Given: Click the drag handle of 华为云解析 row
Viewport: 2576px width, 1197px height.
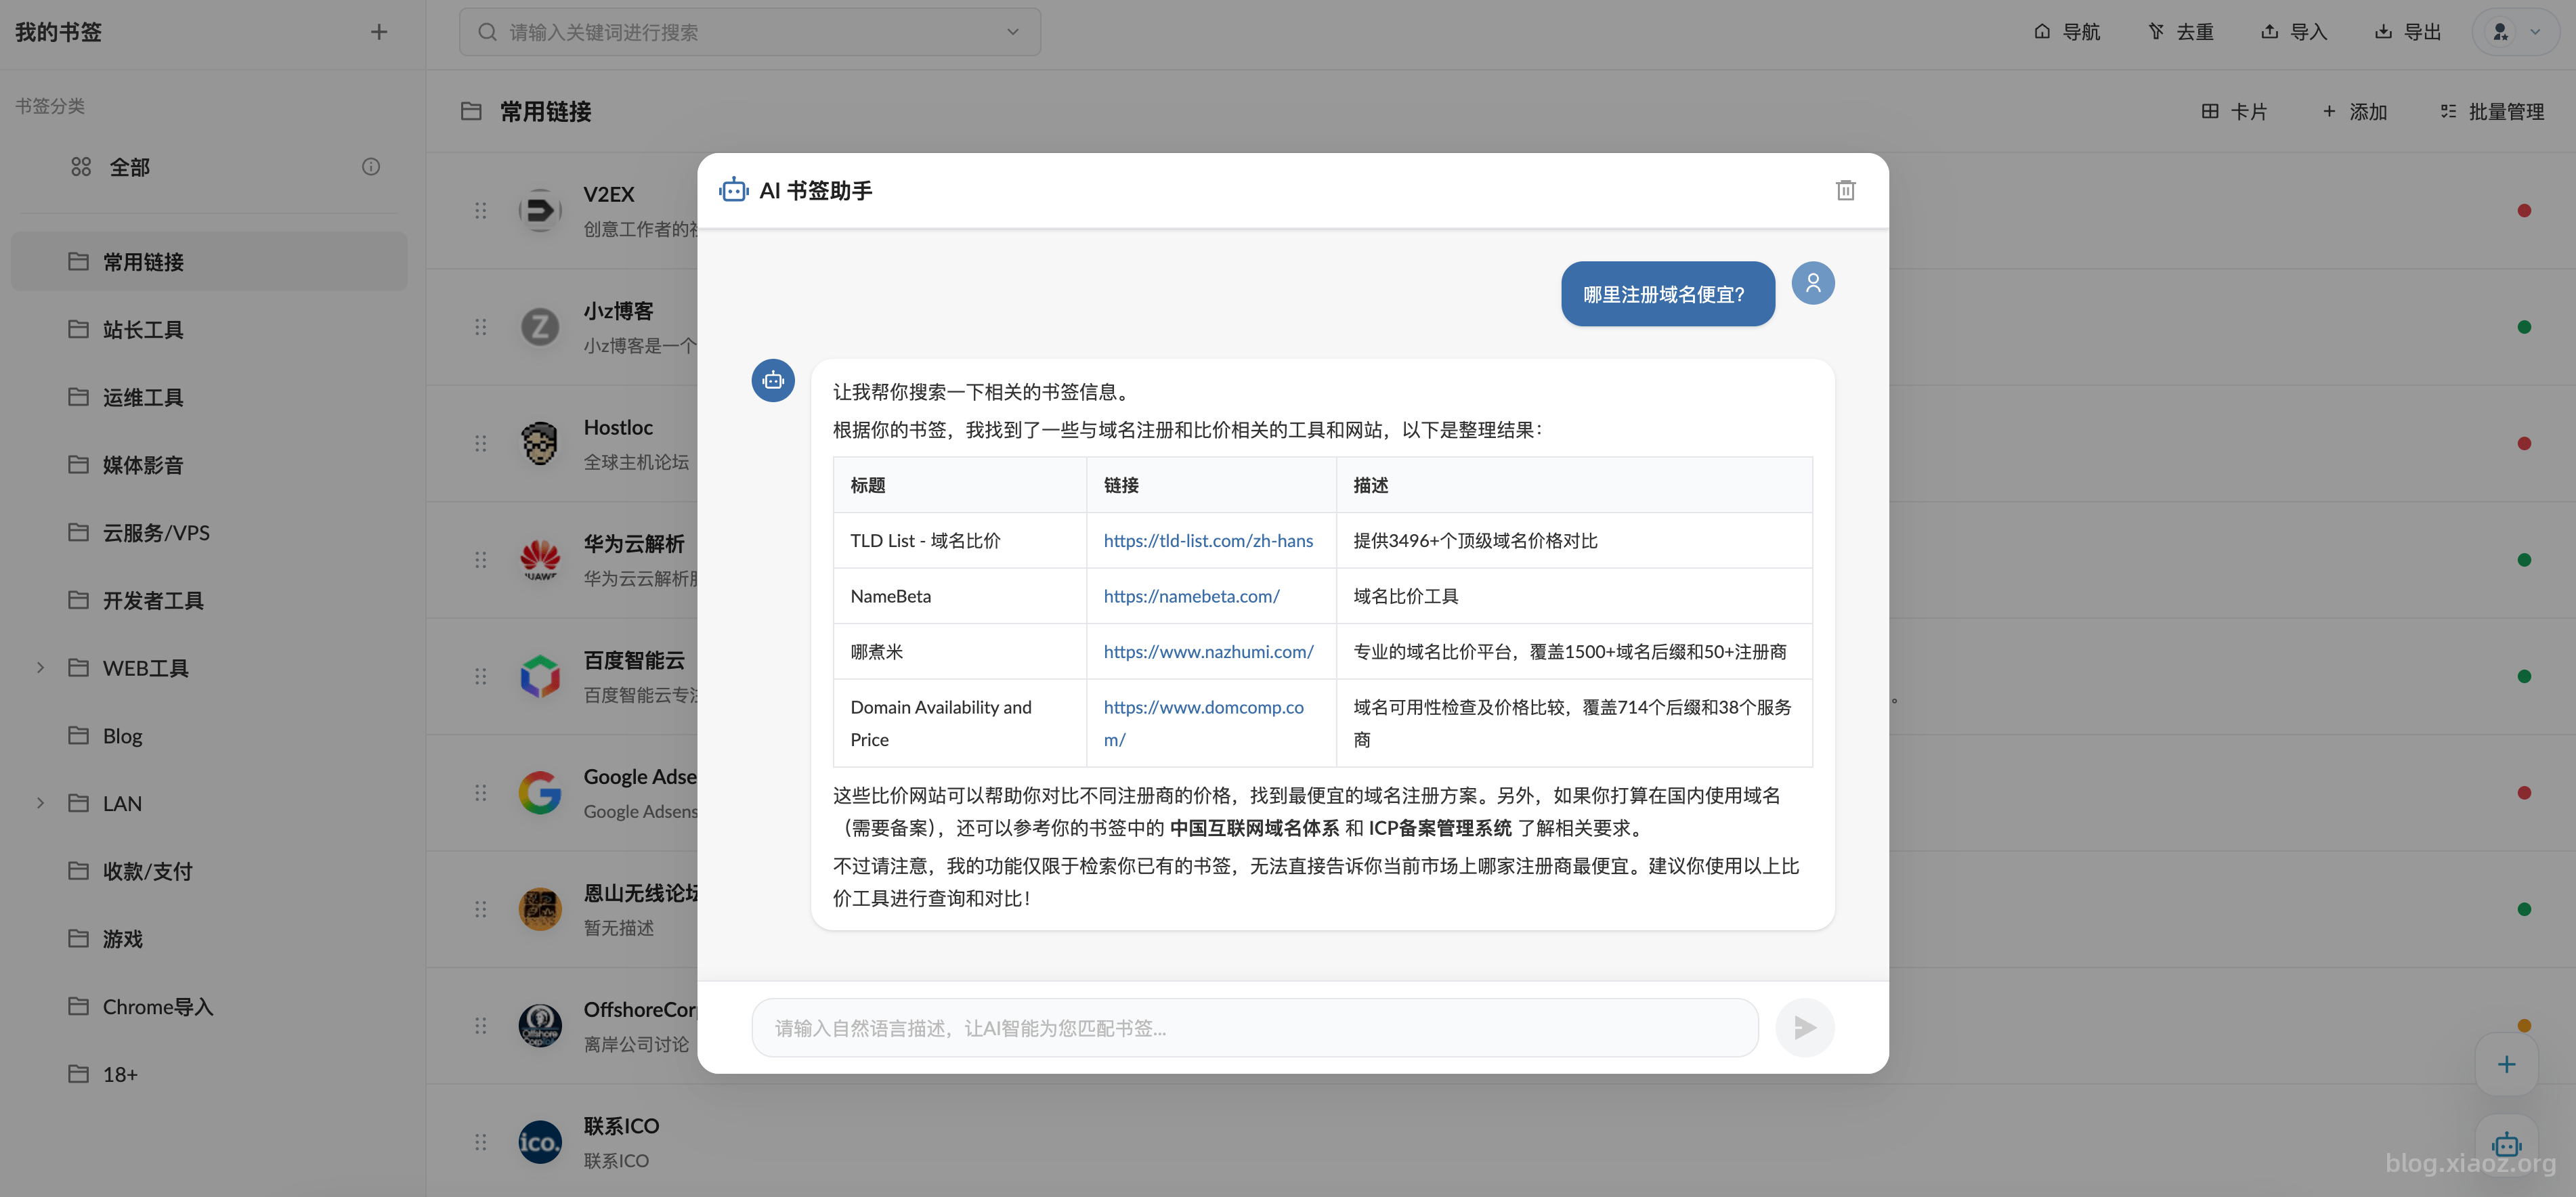Looking at the screenshot, I should coord(481,560).
